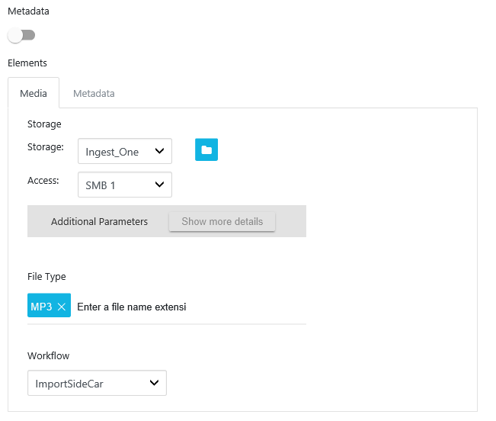Remove the MP3 tag using its X icon
Image resolution: width=496 pixels, height=421 pixels.
tap(62, 307)
